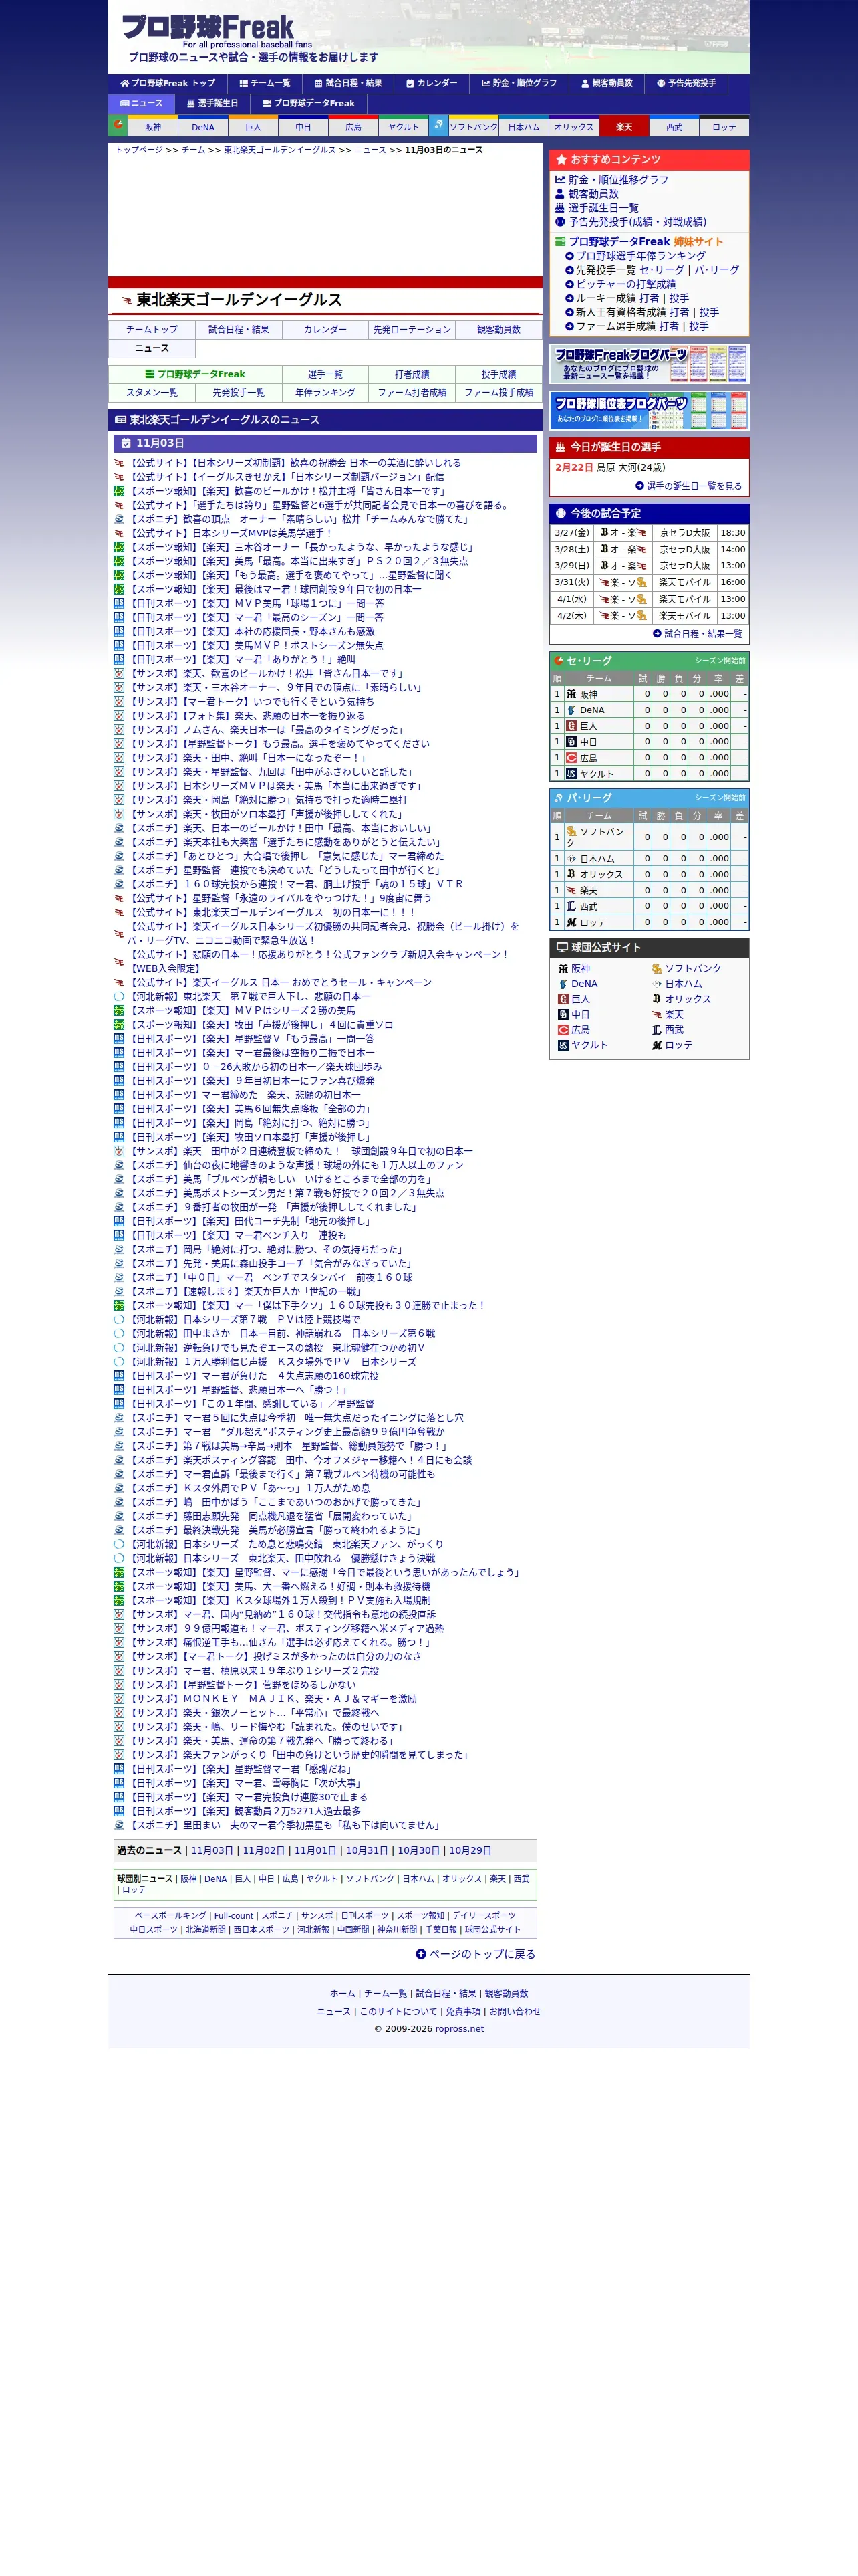
Task: Open カレンダー in main navigation
Action: coord(432,83)
